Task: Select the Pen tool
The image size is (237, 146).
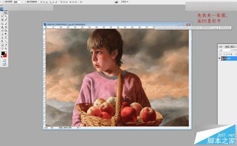Action: tap(2, 38)
